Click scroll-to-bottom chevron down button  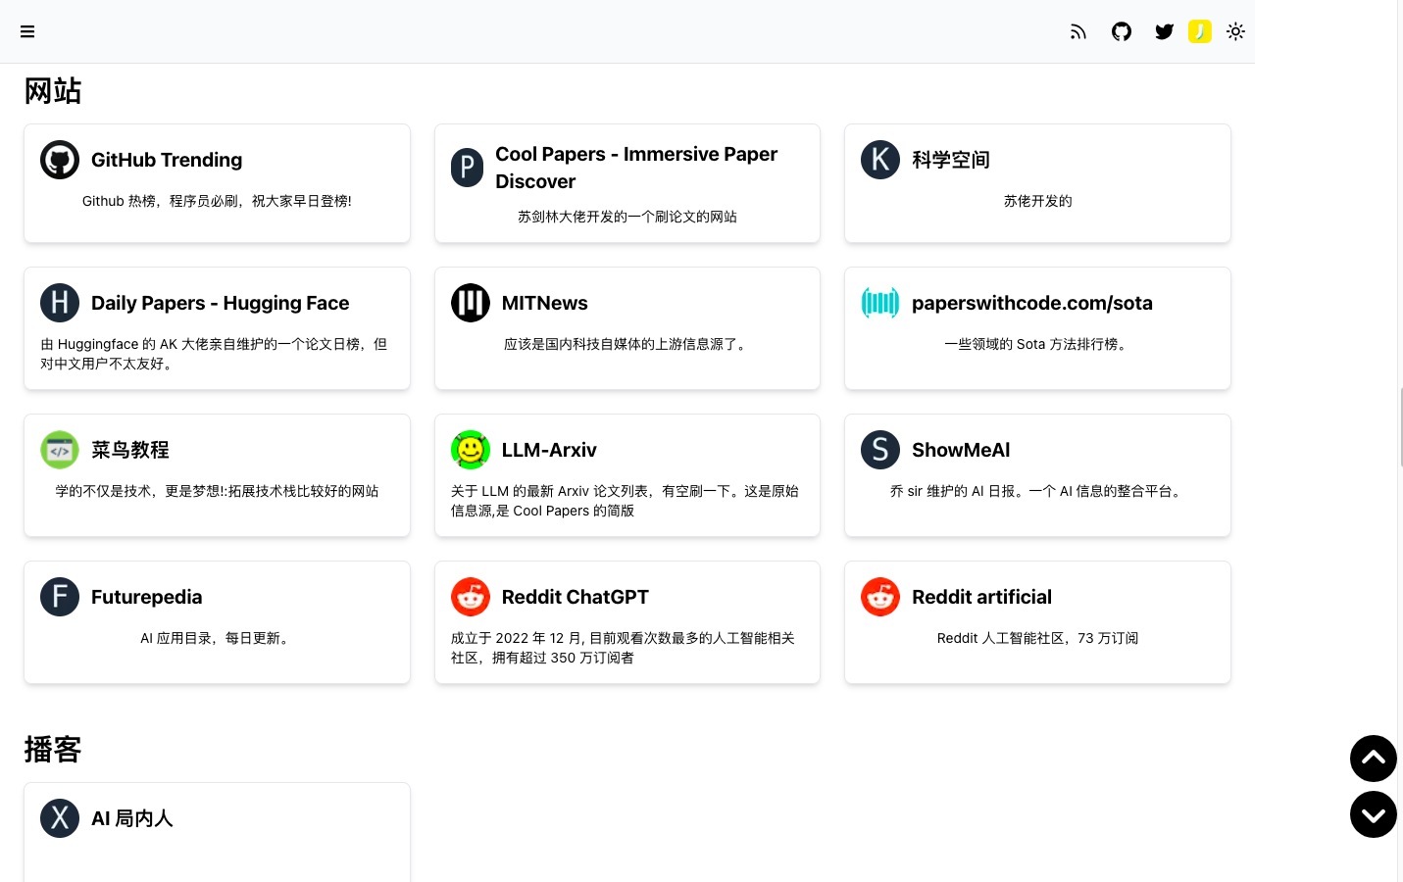(x=1374, y=814)
